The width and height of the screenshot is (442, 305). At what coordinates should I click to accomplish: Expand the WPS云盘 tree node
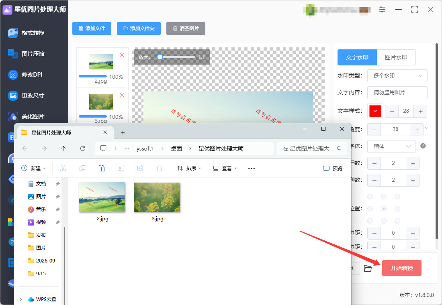click(20, 299)
